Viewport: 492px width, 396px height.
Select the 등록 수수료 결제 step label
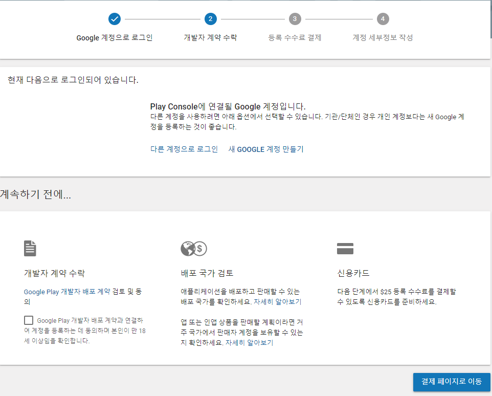(295, 38)
